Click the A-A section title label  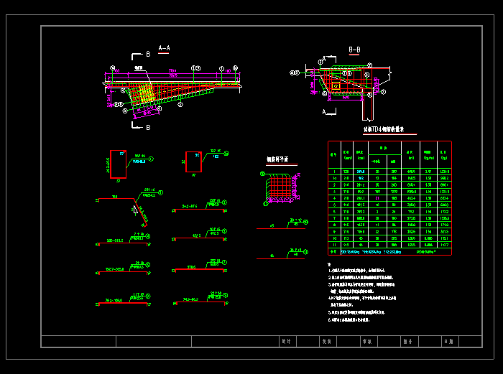(x=164, y=49)
